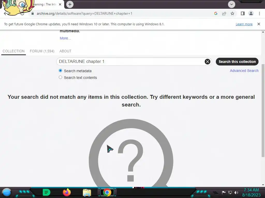
Task: Open the tab search dropdown arrow
Action: coord(232,4)
